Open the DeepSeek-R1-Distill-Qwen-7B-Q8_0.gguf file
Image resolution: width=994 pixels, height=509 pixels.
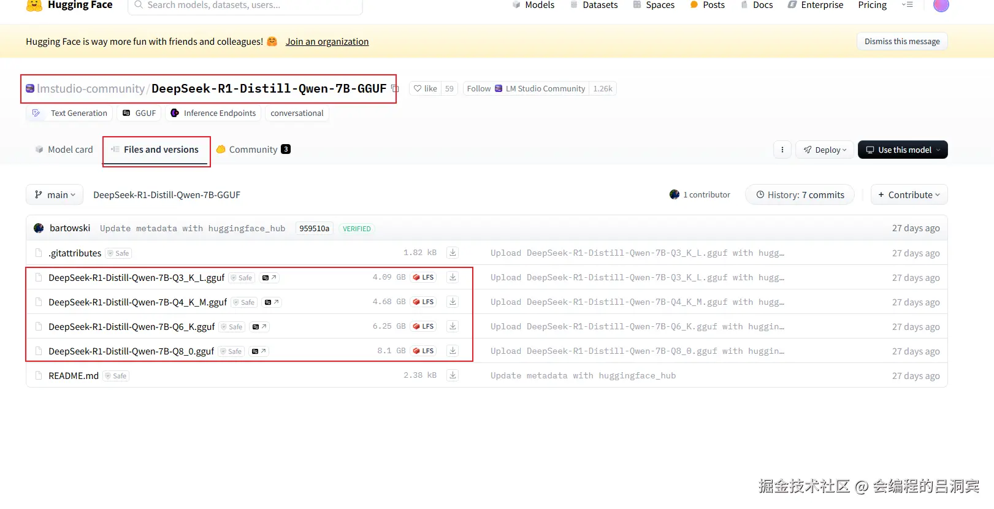click(131, 351)
